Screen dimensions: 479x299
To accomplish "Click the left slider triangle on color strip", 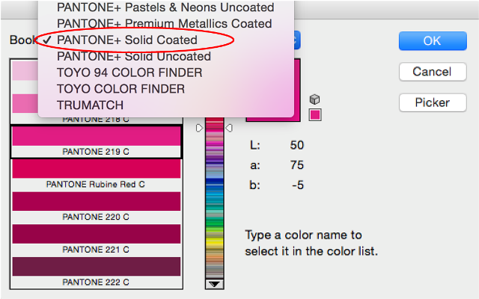I will (199, 128).
